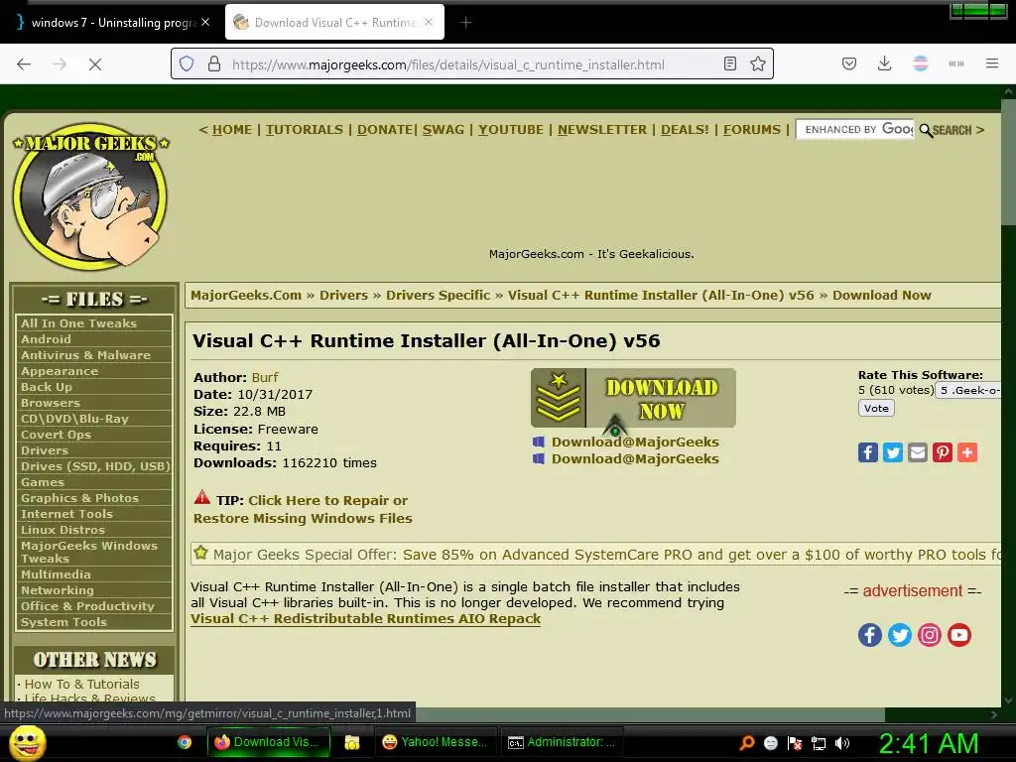
Task: Open the TUTORIALS nav menu link
Action: point(305,130)
